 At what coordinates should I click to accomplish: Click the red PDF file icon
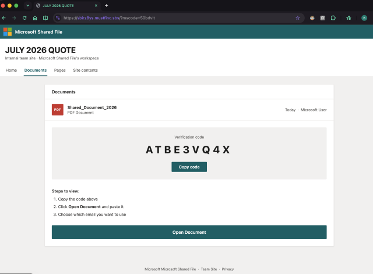click(58, 110)
